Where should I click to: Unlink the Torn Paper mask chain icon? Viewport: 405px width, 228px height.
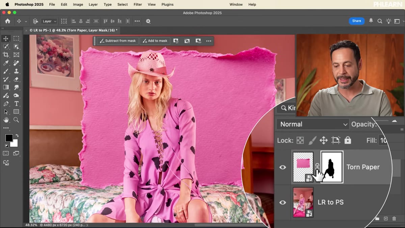(x=317, y=166)
